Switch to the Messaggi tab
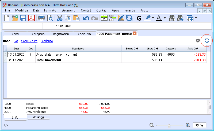The height and width of the screenshot is (131, 214). (x=38, y=117)
